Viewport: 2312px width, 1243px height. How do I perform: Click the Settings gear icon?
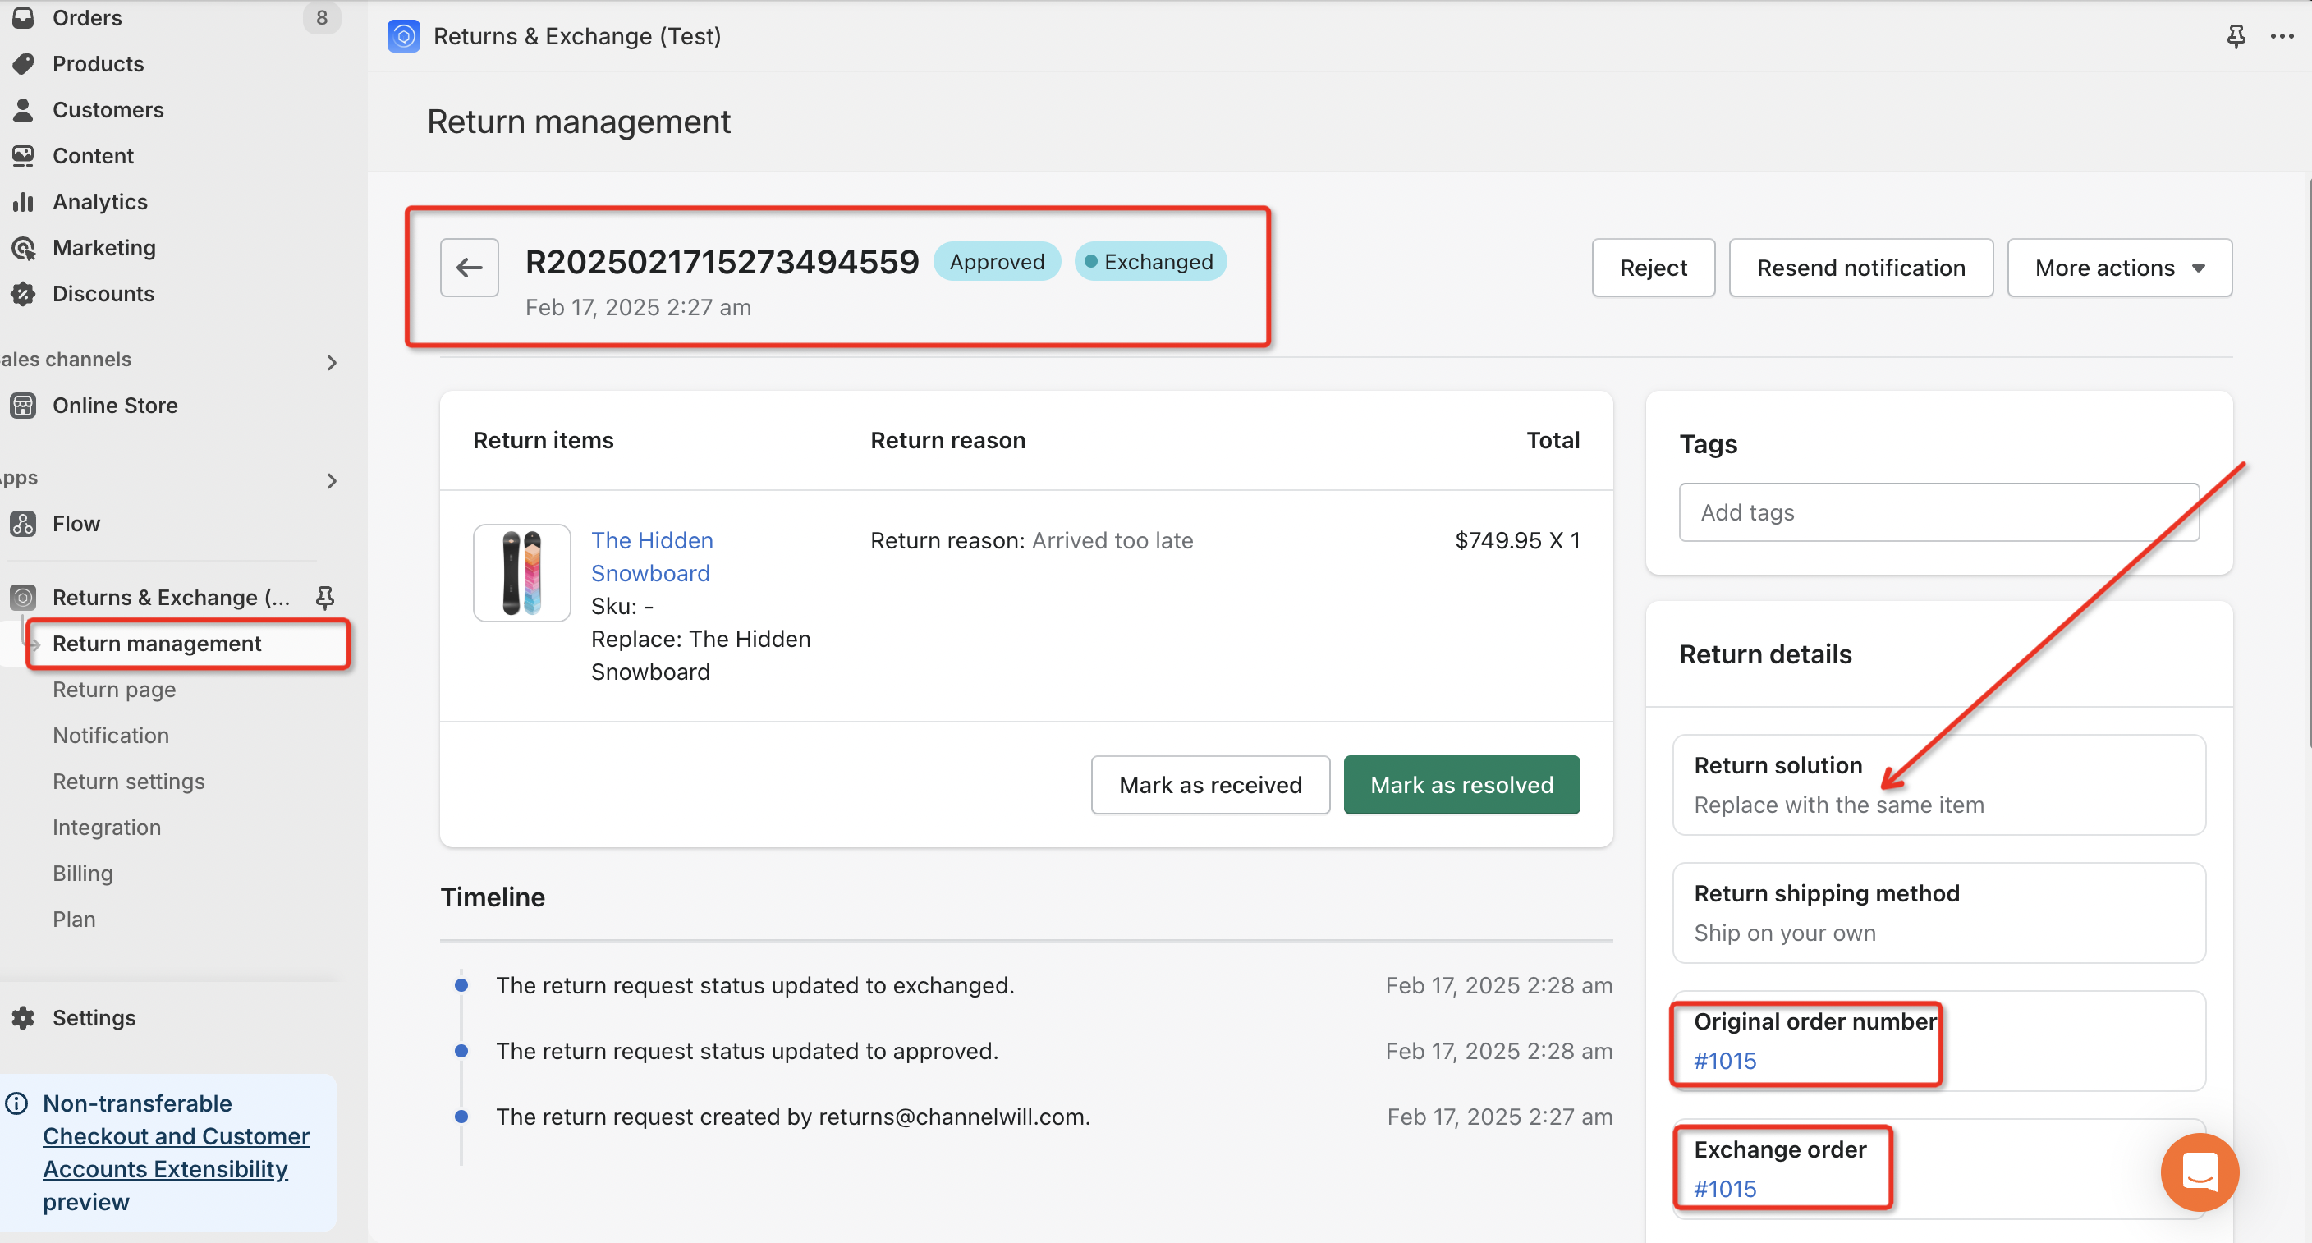click(x=23, y=1018)
